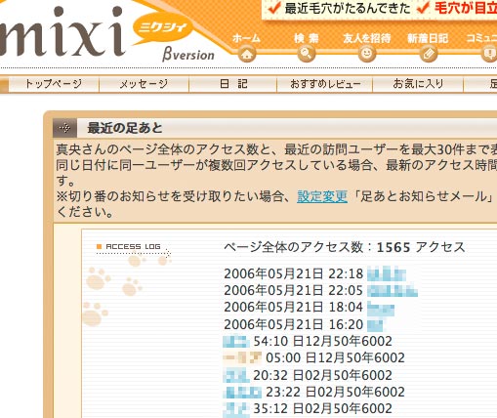Viewport: 497px width, 418px height.
Task: Click the 2006年05月21日 22:05 timestamp
Action: point(293,290)
